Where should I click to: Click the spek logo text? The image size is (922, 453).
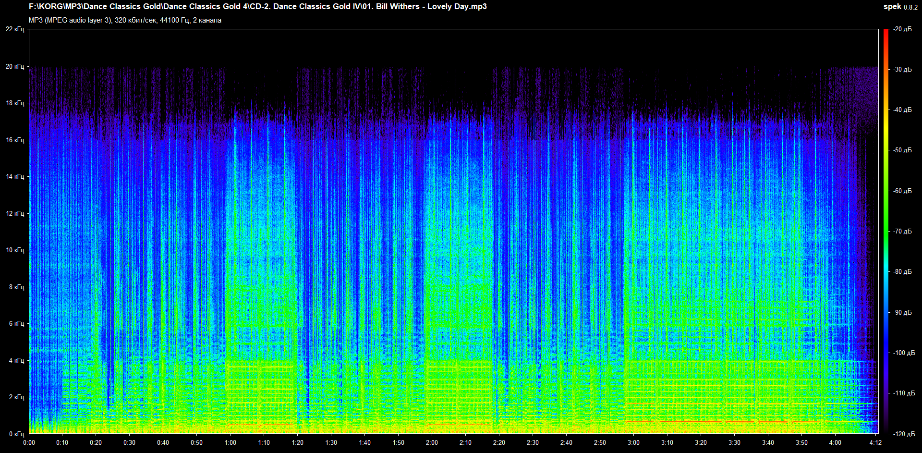pos(892,7)
